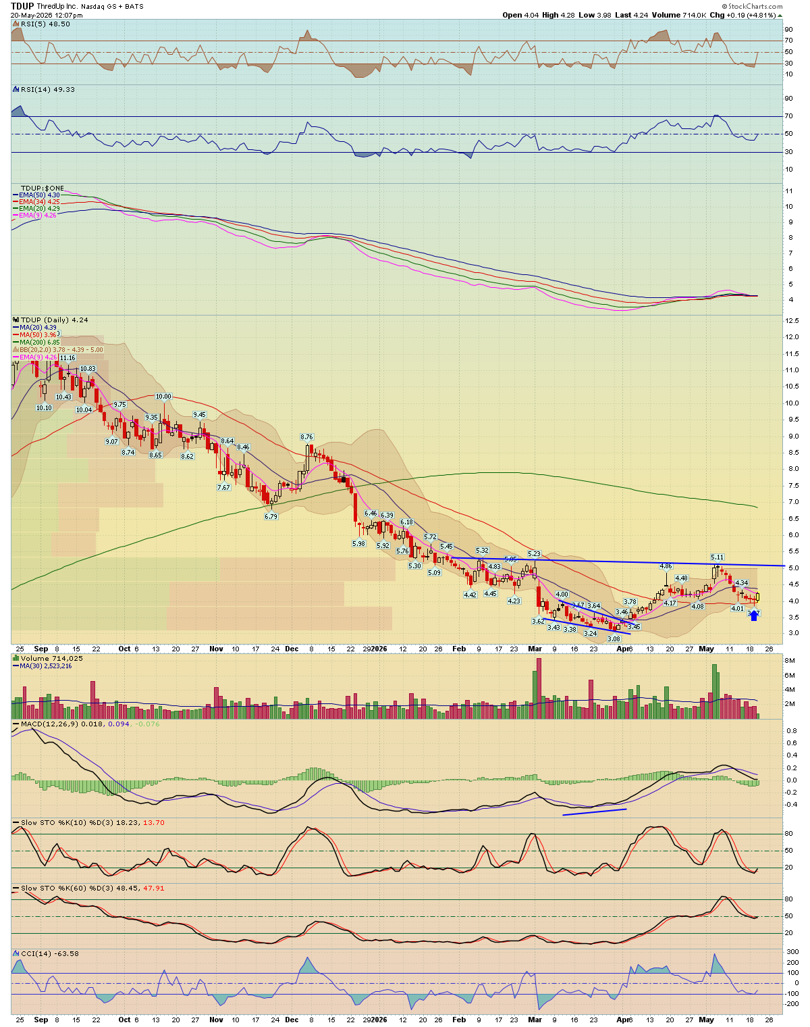Click the 9.45 price annotation
Image resolution: width=810 pixels, height=1027 pixels.
click(200, 415)
